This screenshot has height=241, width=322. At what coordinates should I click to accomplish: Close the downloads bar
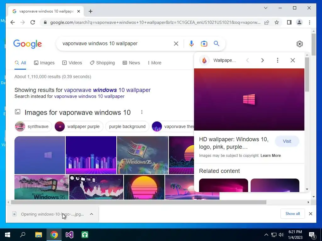(x=310, y=214)
